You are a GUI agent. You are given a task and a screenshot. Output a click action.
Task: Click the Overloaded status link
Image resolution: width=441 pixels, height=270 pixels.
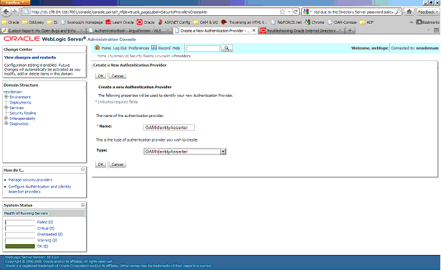coord(49,234)
